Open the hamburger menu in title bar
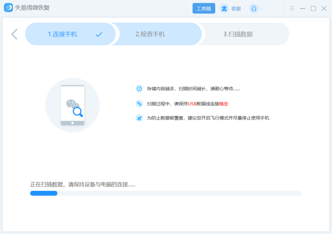 (292, 8)
